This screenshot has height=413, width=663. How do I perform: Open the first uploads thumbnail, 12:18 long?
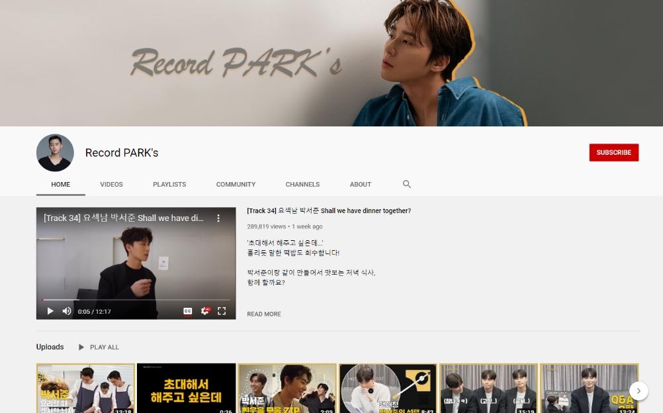[85, 389]
